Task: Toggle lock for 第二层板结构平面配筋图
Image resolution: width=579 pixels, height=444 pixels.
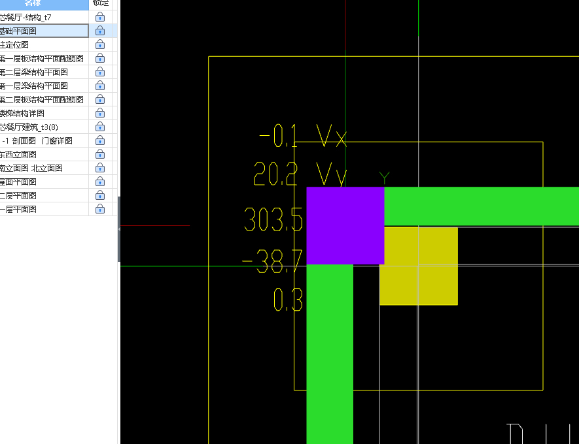Action: (x=100, y=99)
